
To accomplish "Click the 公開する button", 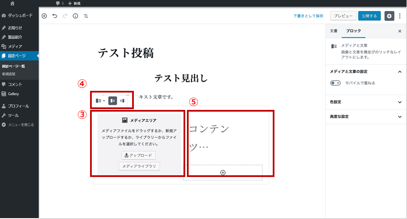I will 369,16.
